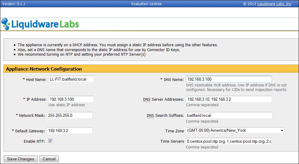
Task: Click into the Host Name field
Action: point(71,79)
